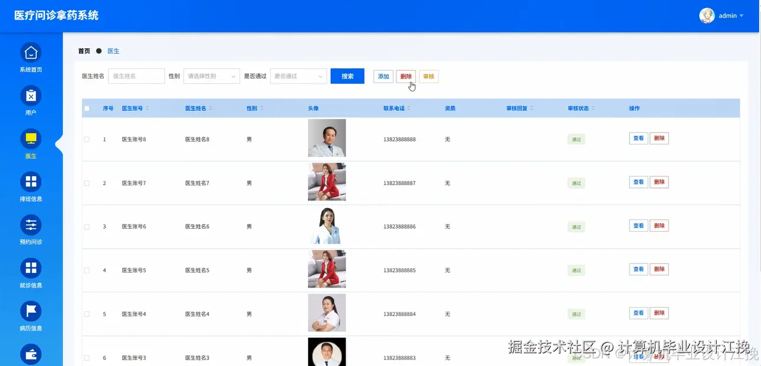
Task: Check the checkbox for 医生姓名8 row
Action: [x=86, y=139]
